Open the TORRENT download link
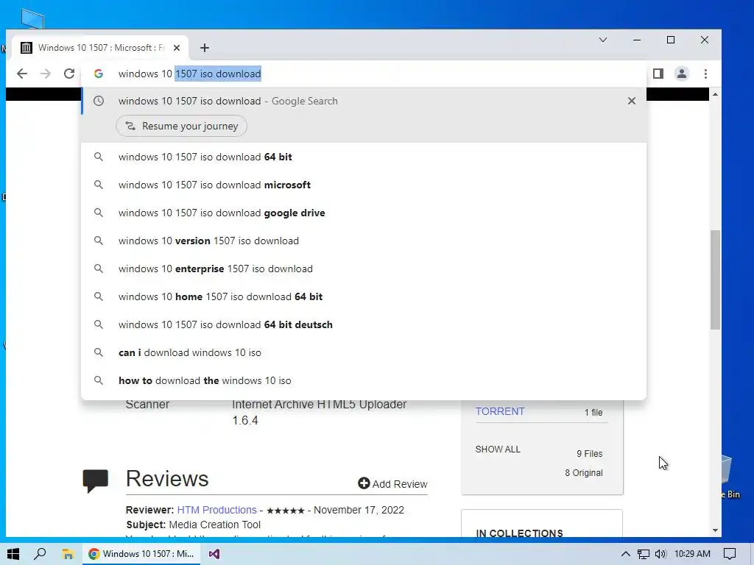754x565 pixels. [x=500, y=411]
